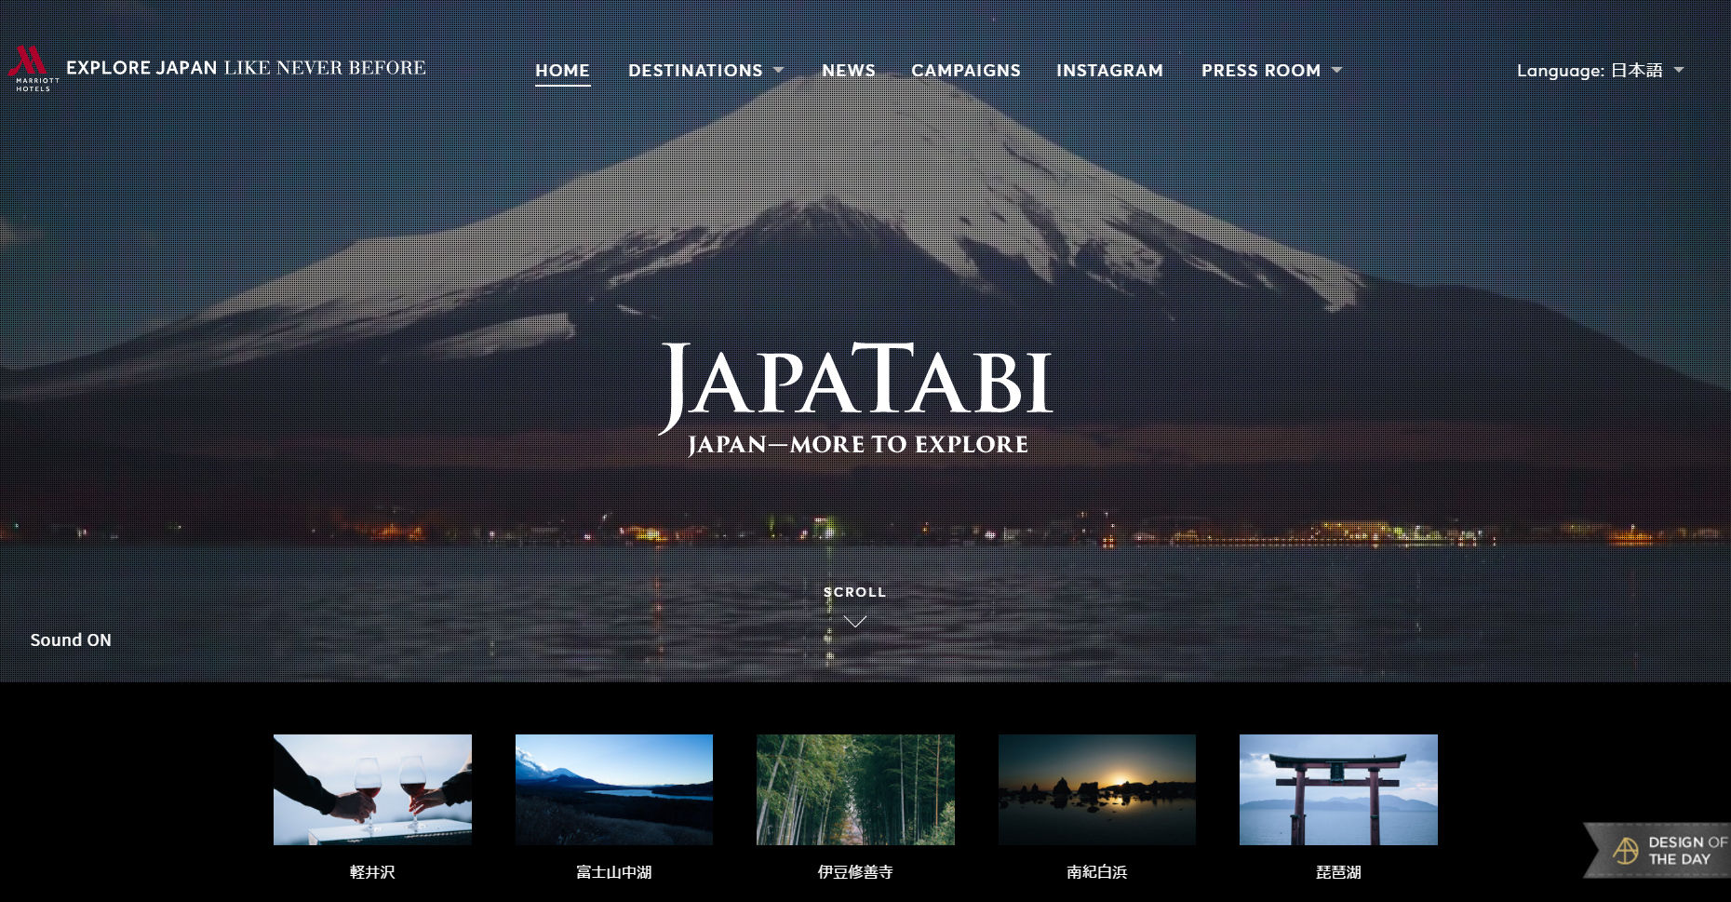Screen dimensions: 1731x902
Task: Click the Marriott Hotels logo
Action: pos(34,68)
